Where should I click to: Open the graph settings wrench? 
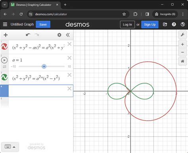[182, 35]
